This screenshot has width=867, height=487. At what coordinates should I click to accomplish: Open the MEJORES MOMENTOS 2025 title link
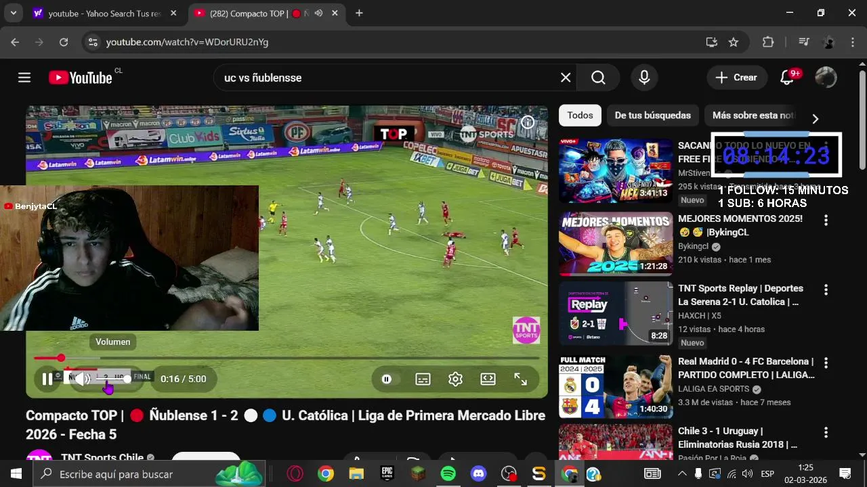pos(740,225)
